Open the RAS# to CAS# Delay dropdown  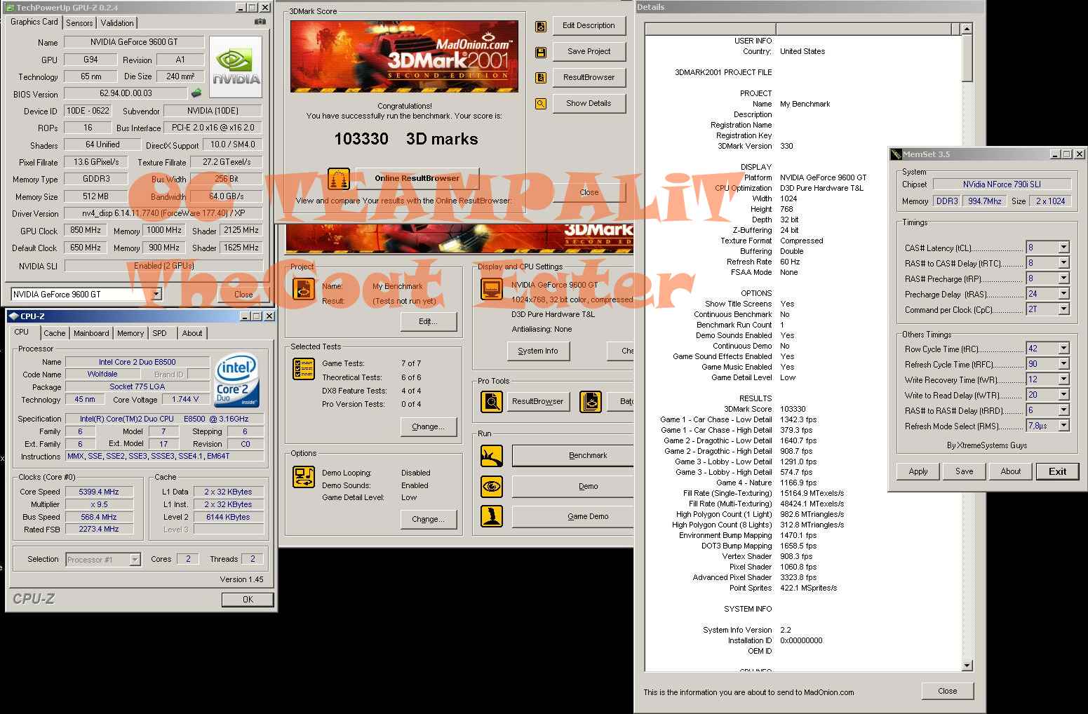pos(1063,263)
